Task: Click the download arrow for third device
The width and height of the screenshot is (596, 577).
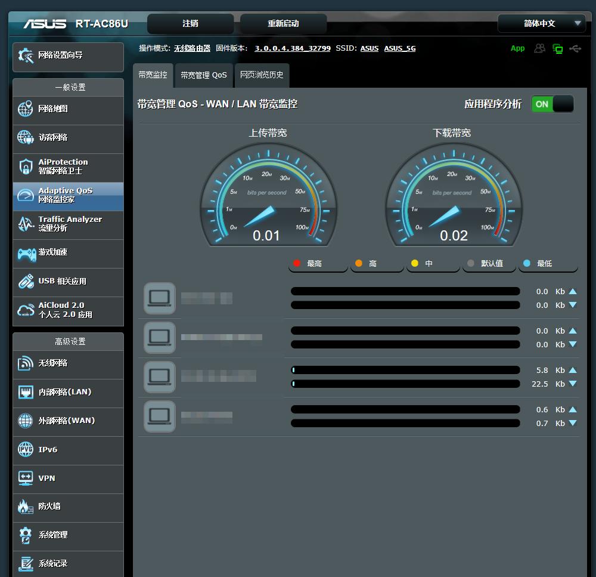Action: 573,384
